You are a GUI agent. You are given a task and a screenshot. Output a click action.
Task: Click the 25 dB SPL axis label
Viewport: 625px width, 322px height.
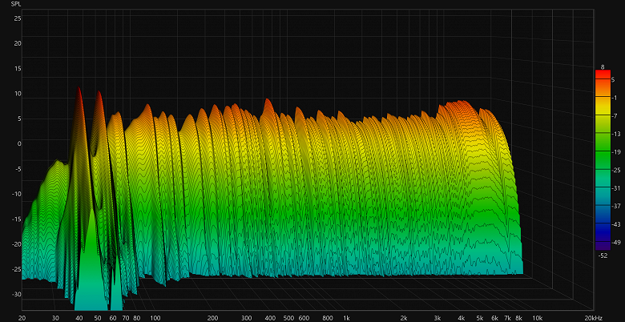pos(18,18)
